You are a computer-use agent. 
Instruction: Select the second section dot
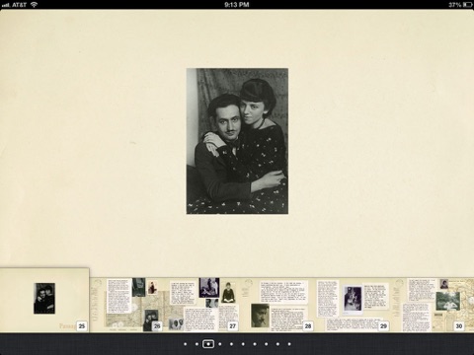point(197,344)
